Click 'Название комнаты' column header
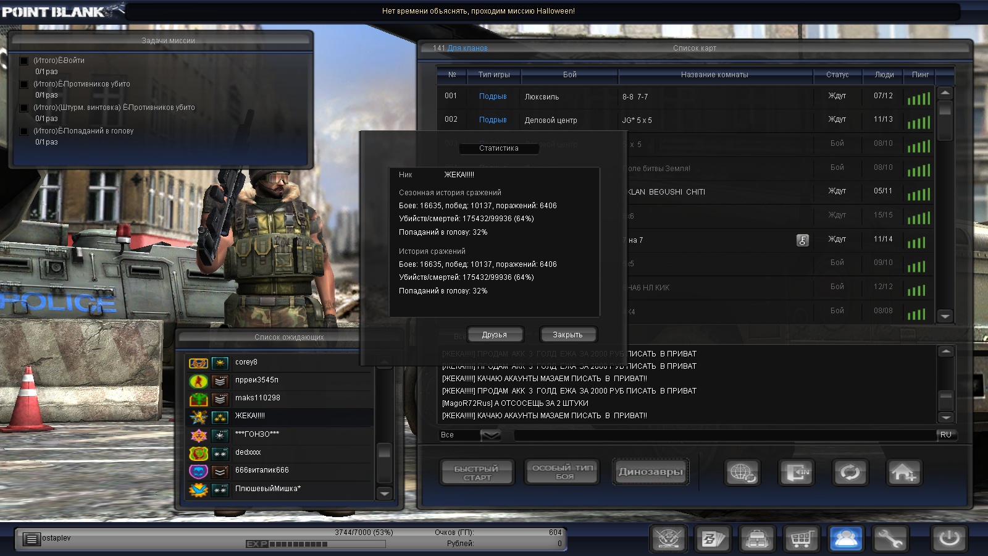Viewport: 988px width, 556px height. click(714, 75)
